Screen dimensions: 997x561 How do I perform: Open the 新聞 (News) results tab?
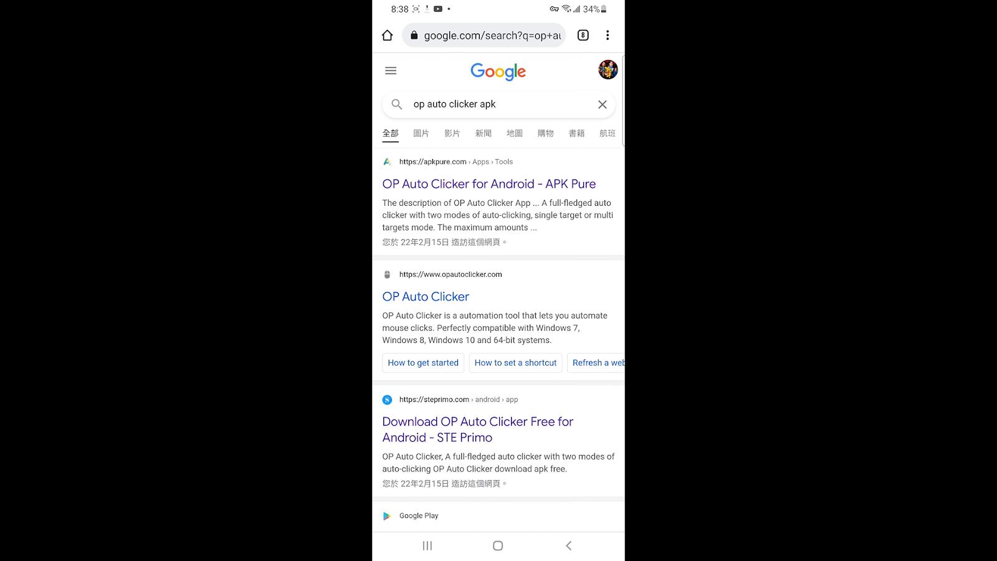[x=484, y=133]
